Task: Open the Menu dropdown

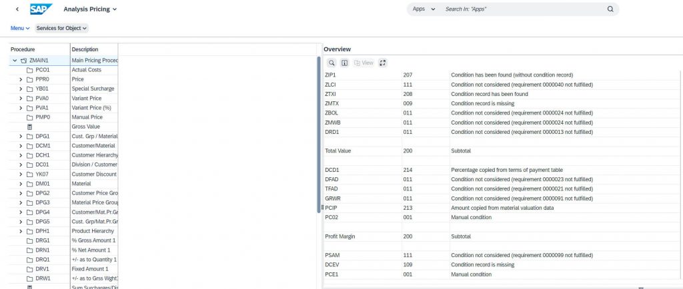Action: [20, 28]
